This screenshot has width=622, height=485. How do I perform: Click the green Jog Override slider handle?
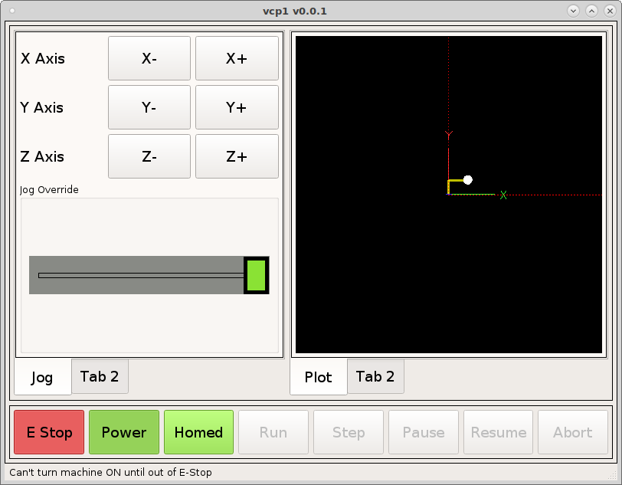click(257, 275)
